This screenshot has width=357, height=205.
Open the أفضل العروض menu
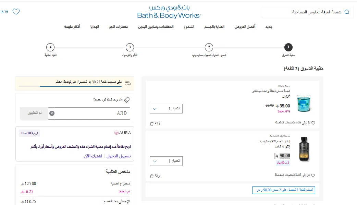coord(245,27)
